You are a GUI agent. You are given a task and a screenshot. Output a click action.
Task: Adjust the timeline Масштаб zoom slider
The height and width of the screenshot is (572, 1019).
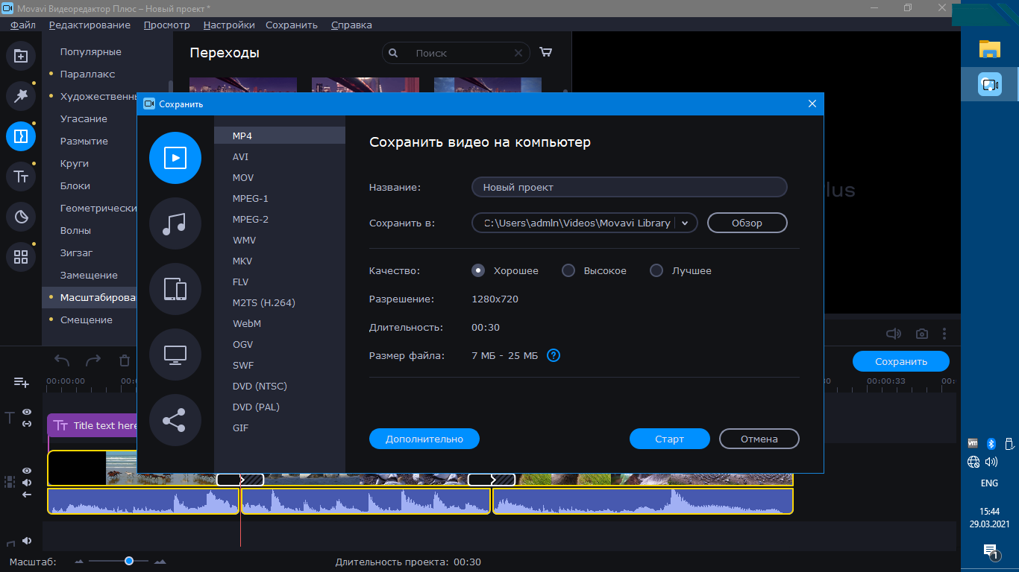[129, 561]
